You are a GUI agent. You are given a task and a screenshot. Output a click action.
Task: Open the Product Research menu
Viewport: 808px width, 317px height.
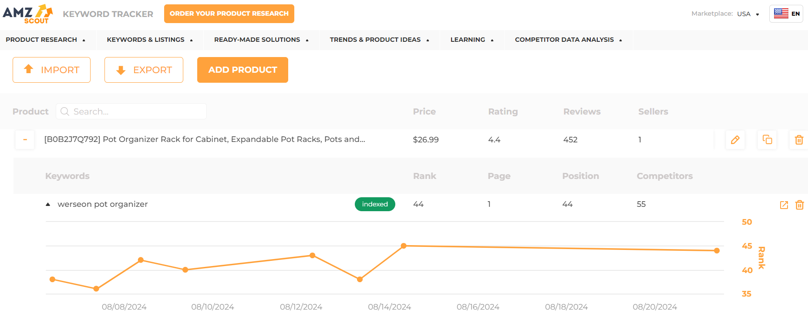point(46,40)
